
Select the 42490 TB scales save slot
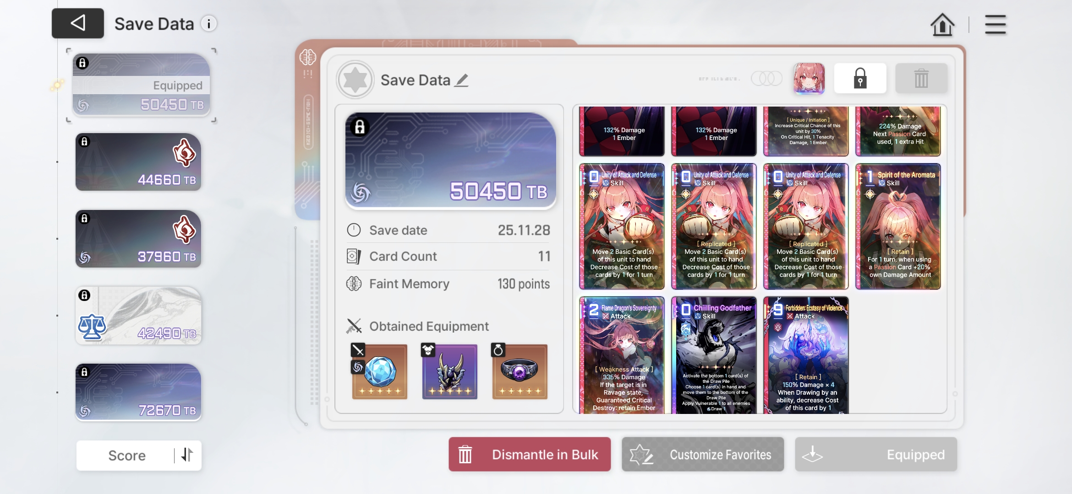(x=138, y=316)
